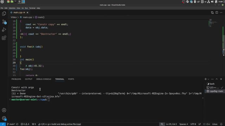This screenshot has height=126, width=225.
Task: Open the File menu
Action: pos(2,8)
